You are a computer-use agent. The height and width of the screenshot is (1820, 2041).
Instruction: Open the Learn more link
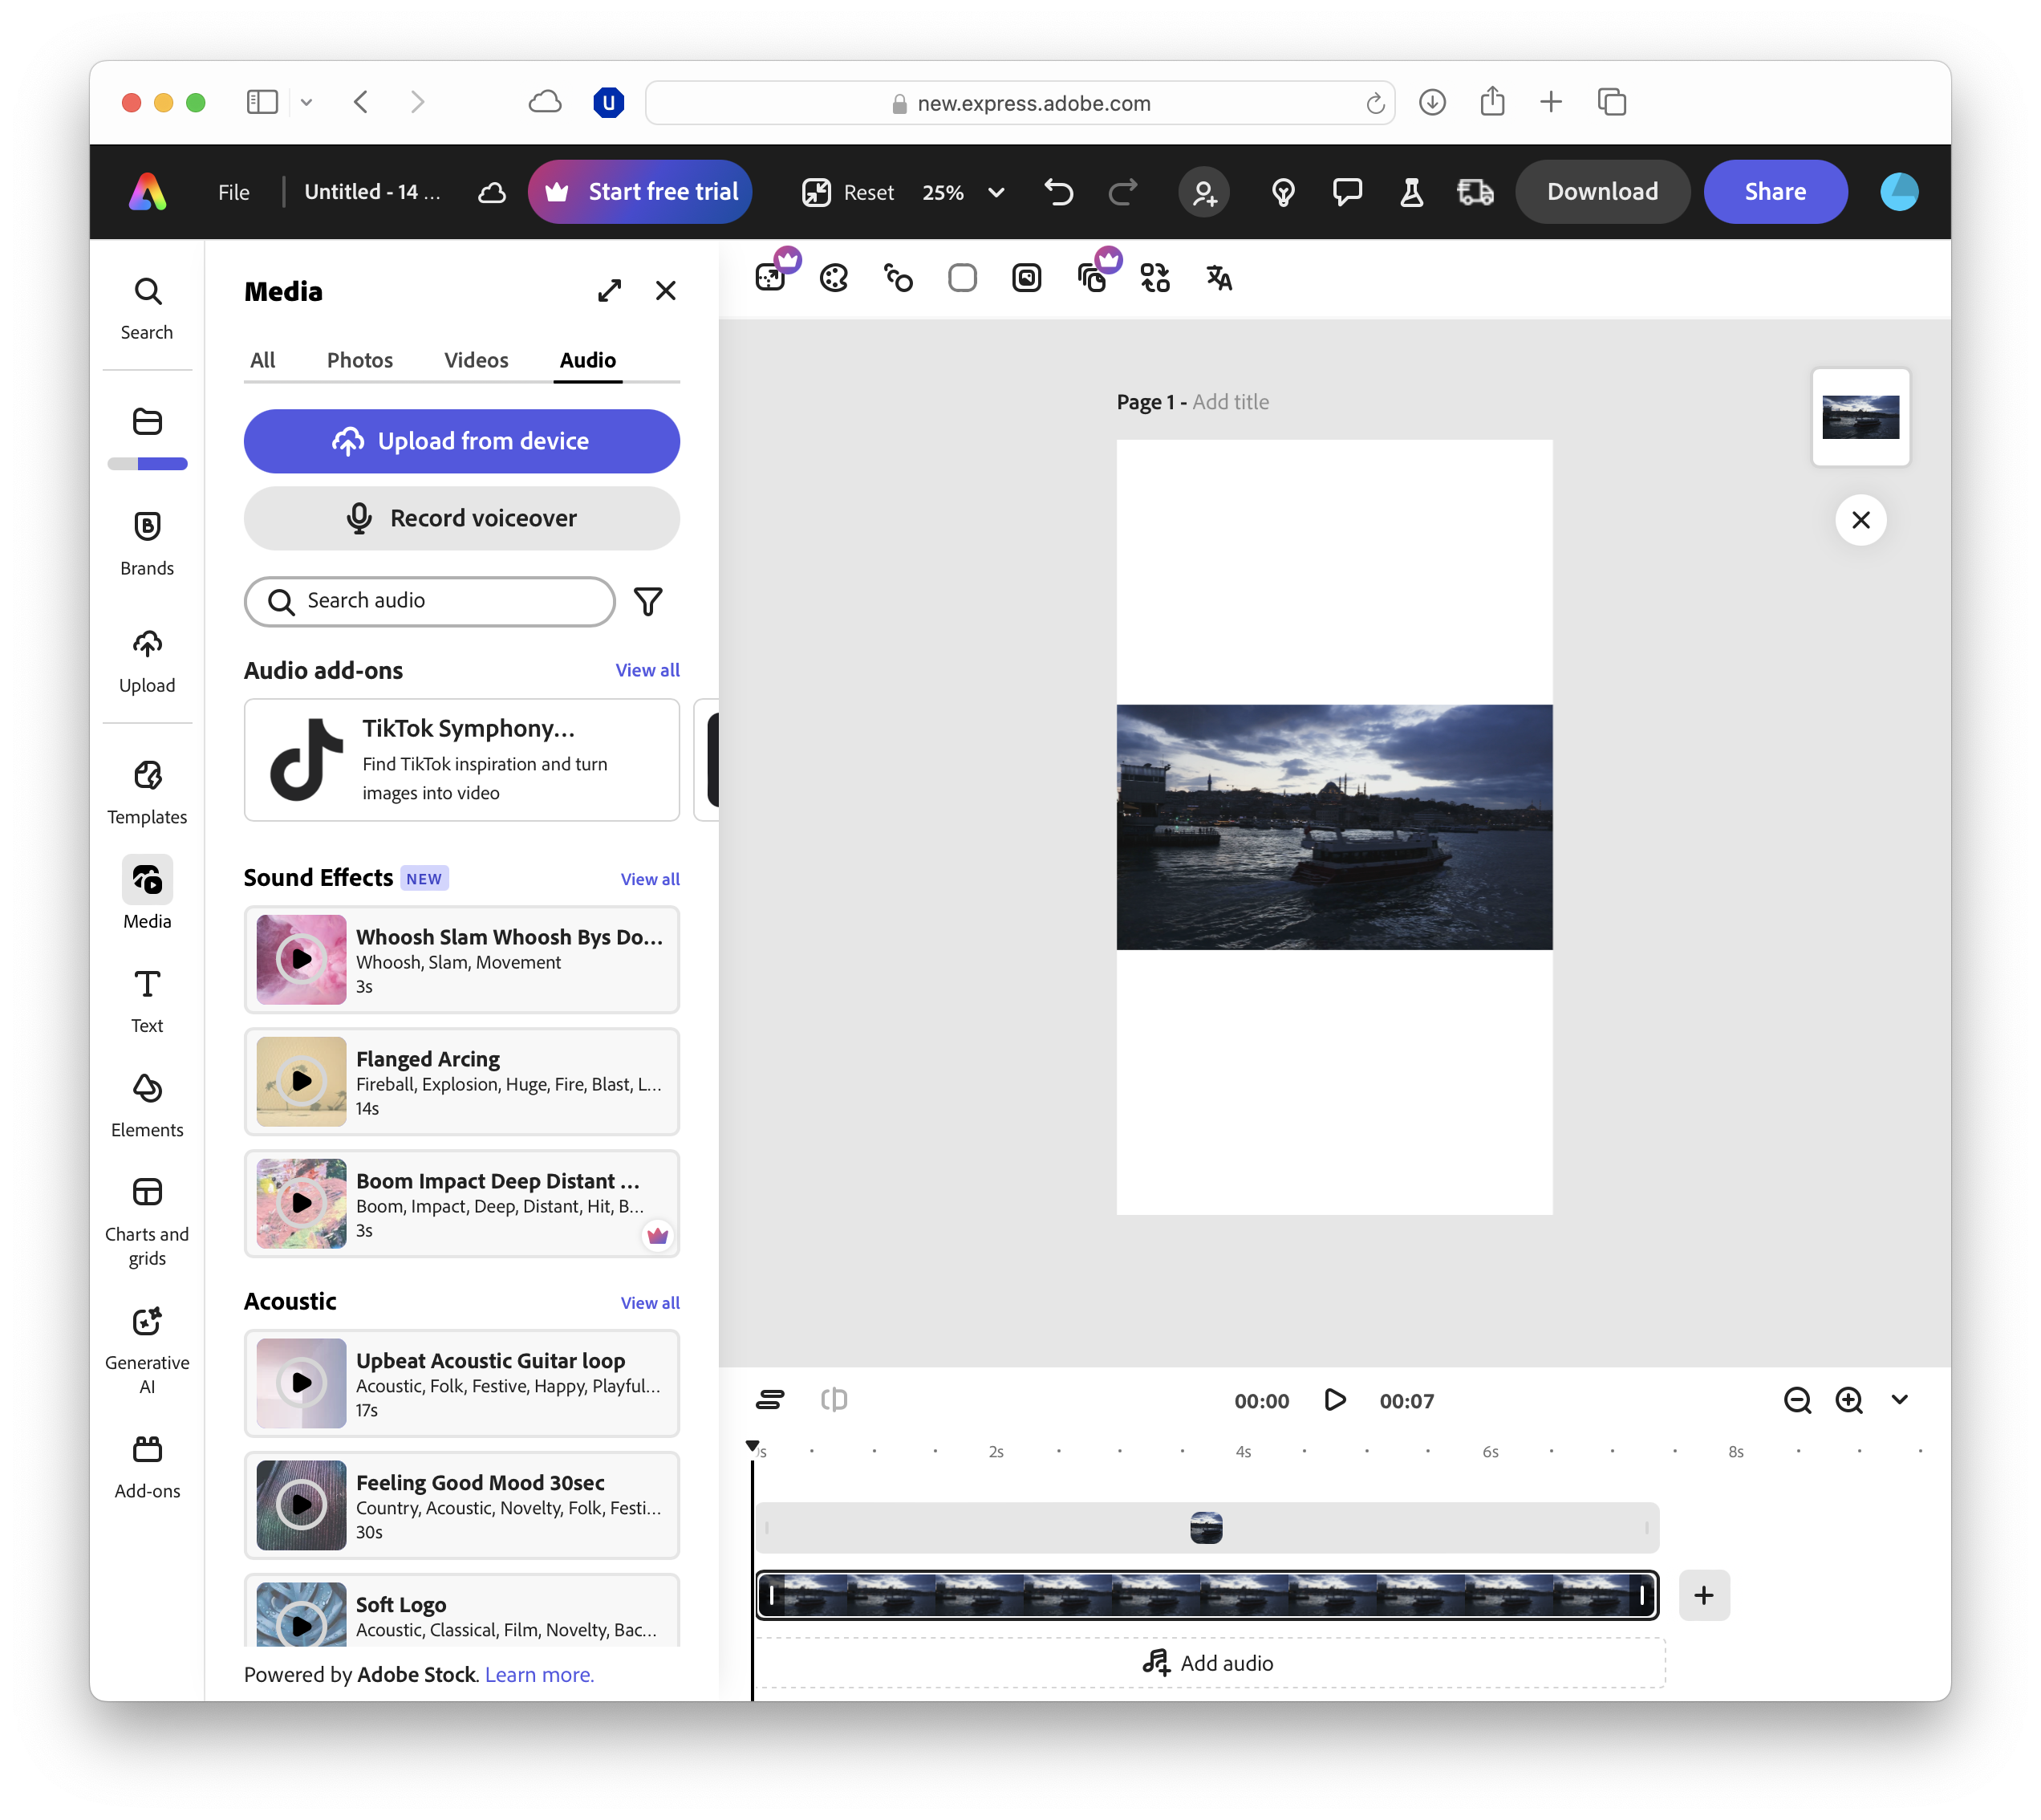(x=540, y=1675)
